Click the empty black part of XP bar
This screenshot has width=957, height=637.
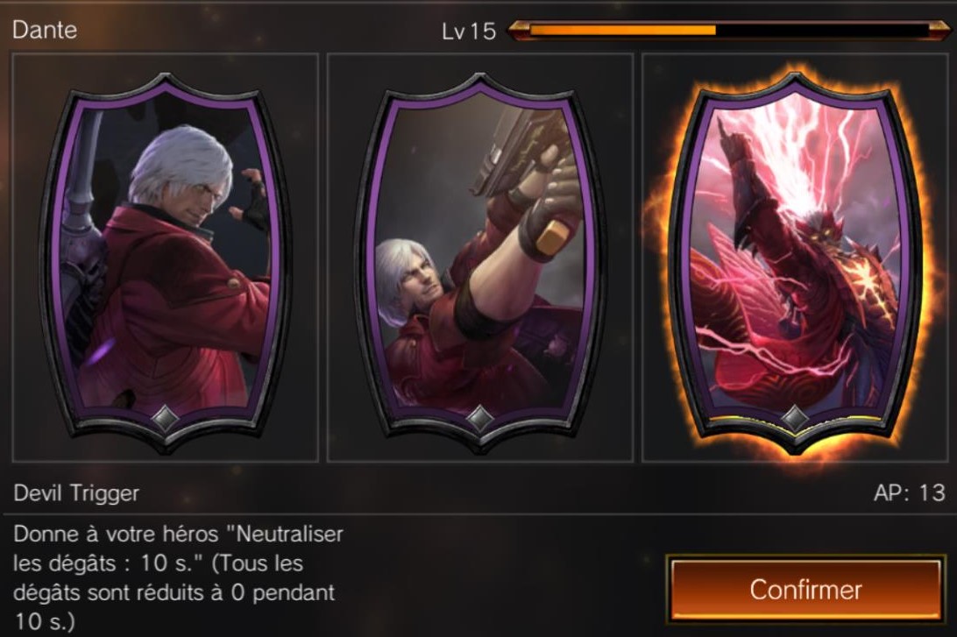822,30
